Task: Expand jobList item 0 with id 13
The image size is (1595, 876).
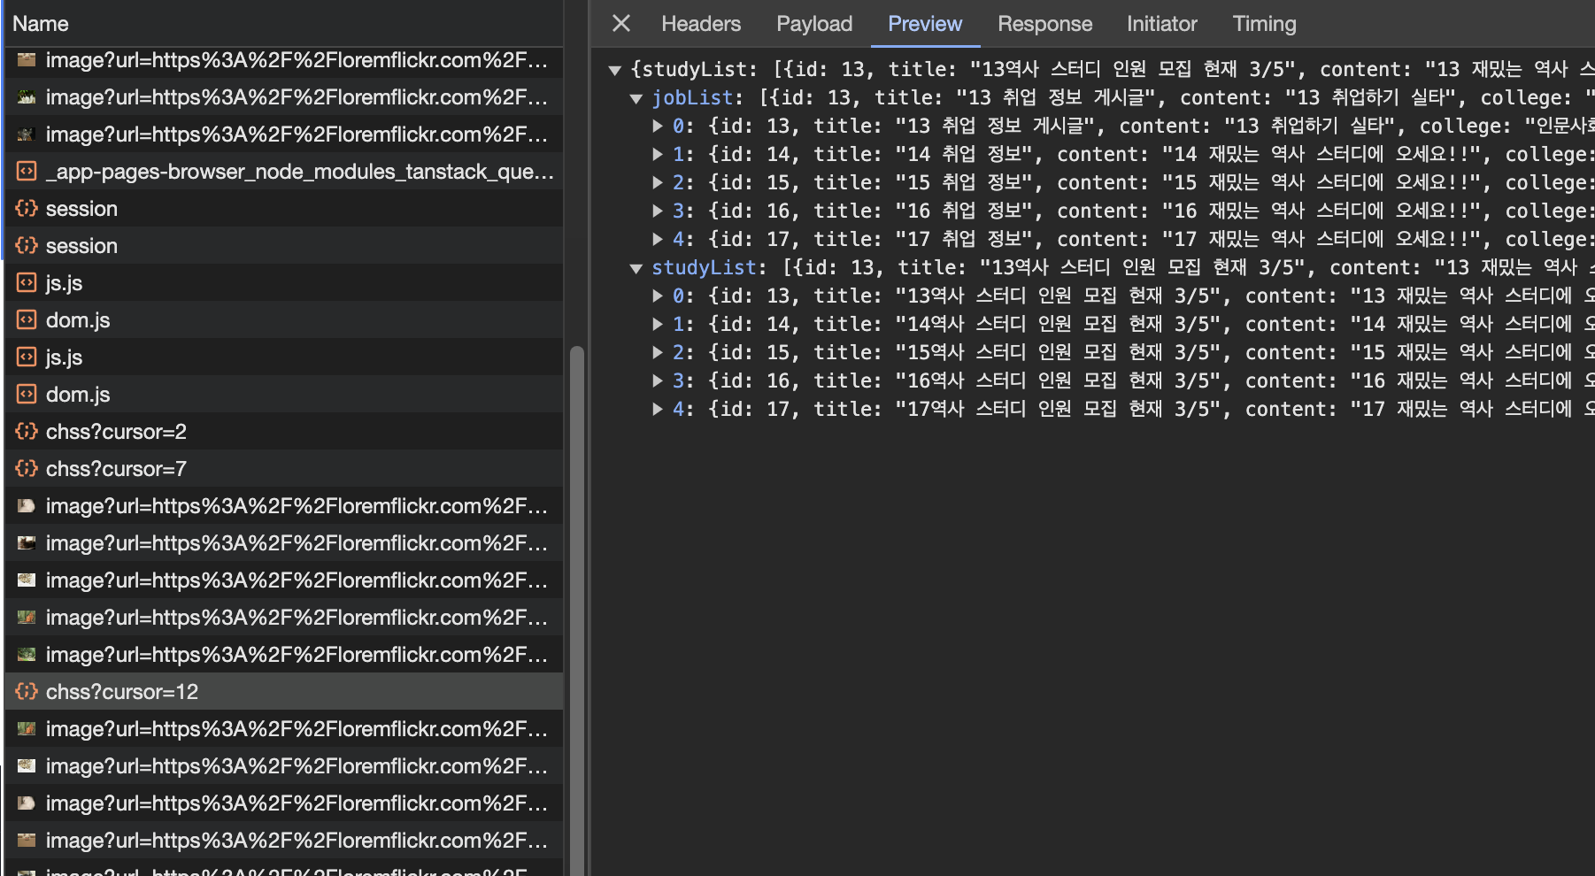Action: pyautogui.click(x=658, y=127)
